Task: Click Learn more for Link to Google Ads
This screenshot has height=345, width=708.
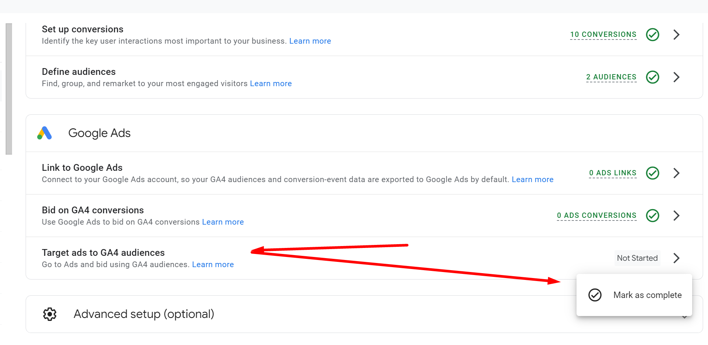Action: pos(532,179)
